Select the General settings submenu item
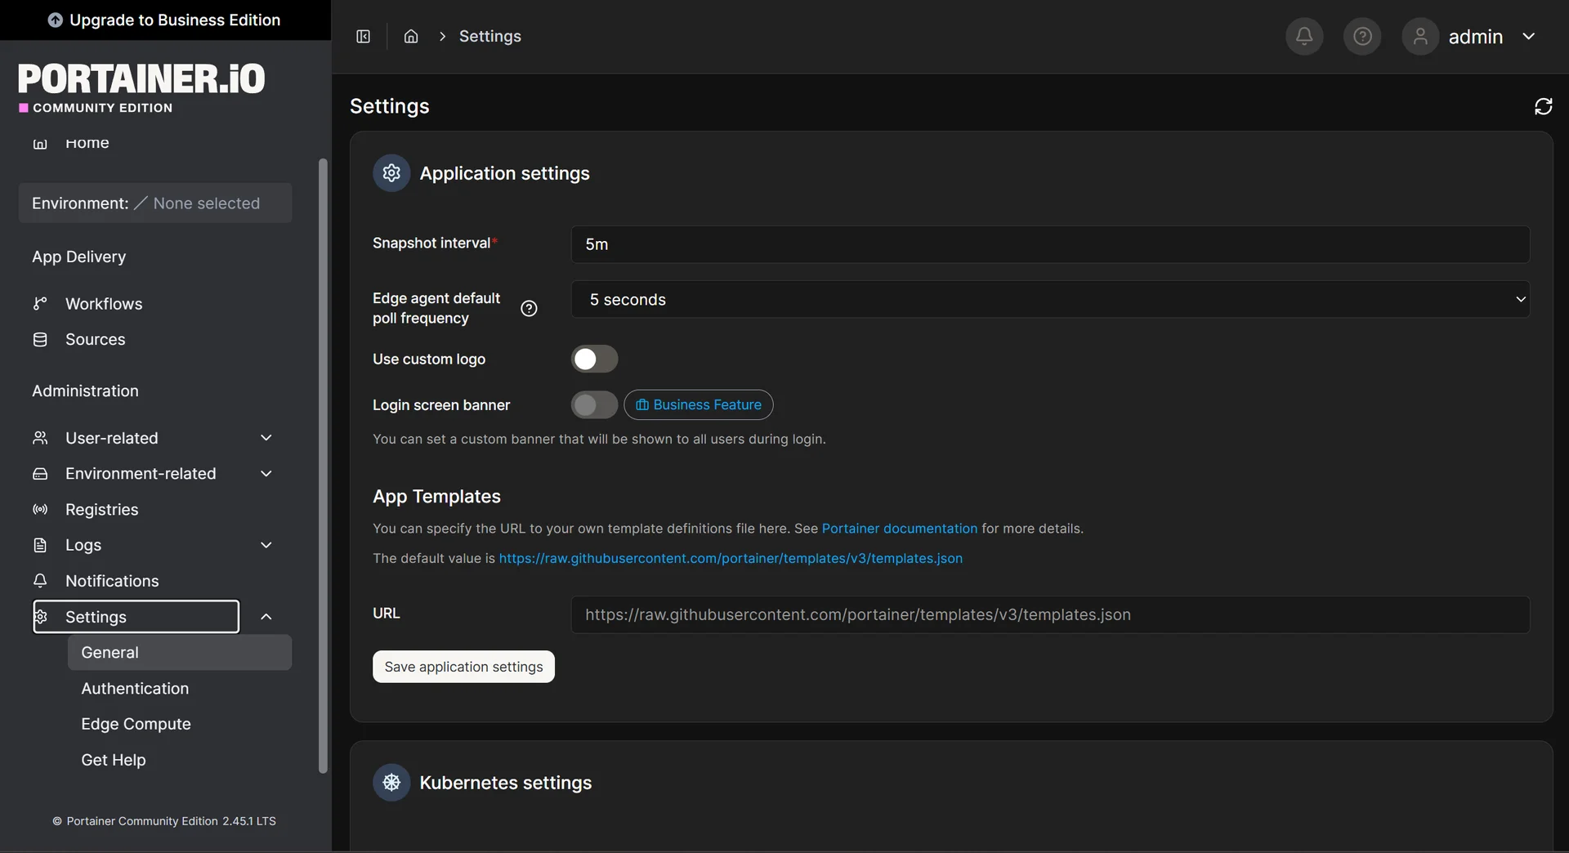1569x853 pixels. point(179,653)
